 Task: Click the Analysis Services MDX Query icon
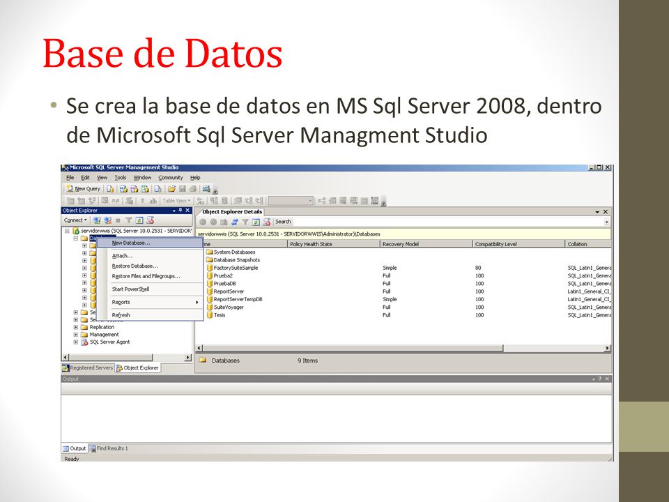pyautogui.click(x=123, y=189)
